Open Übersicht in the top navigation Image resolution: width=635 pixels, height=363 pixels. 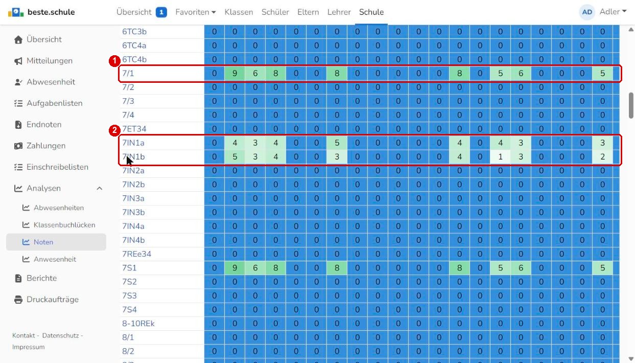click(x=134, y=12)
